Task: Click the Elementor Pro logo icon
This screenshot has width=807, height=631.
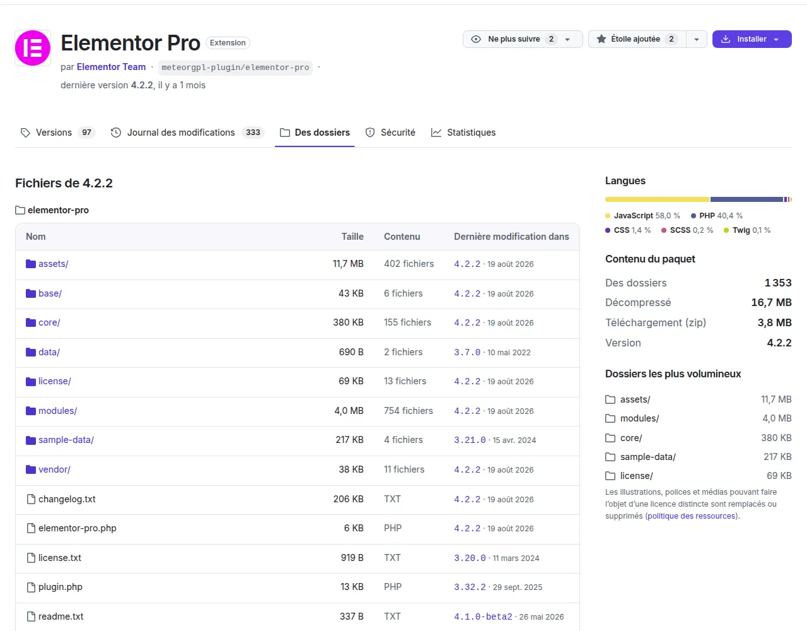Action: click(33, 48)
